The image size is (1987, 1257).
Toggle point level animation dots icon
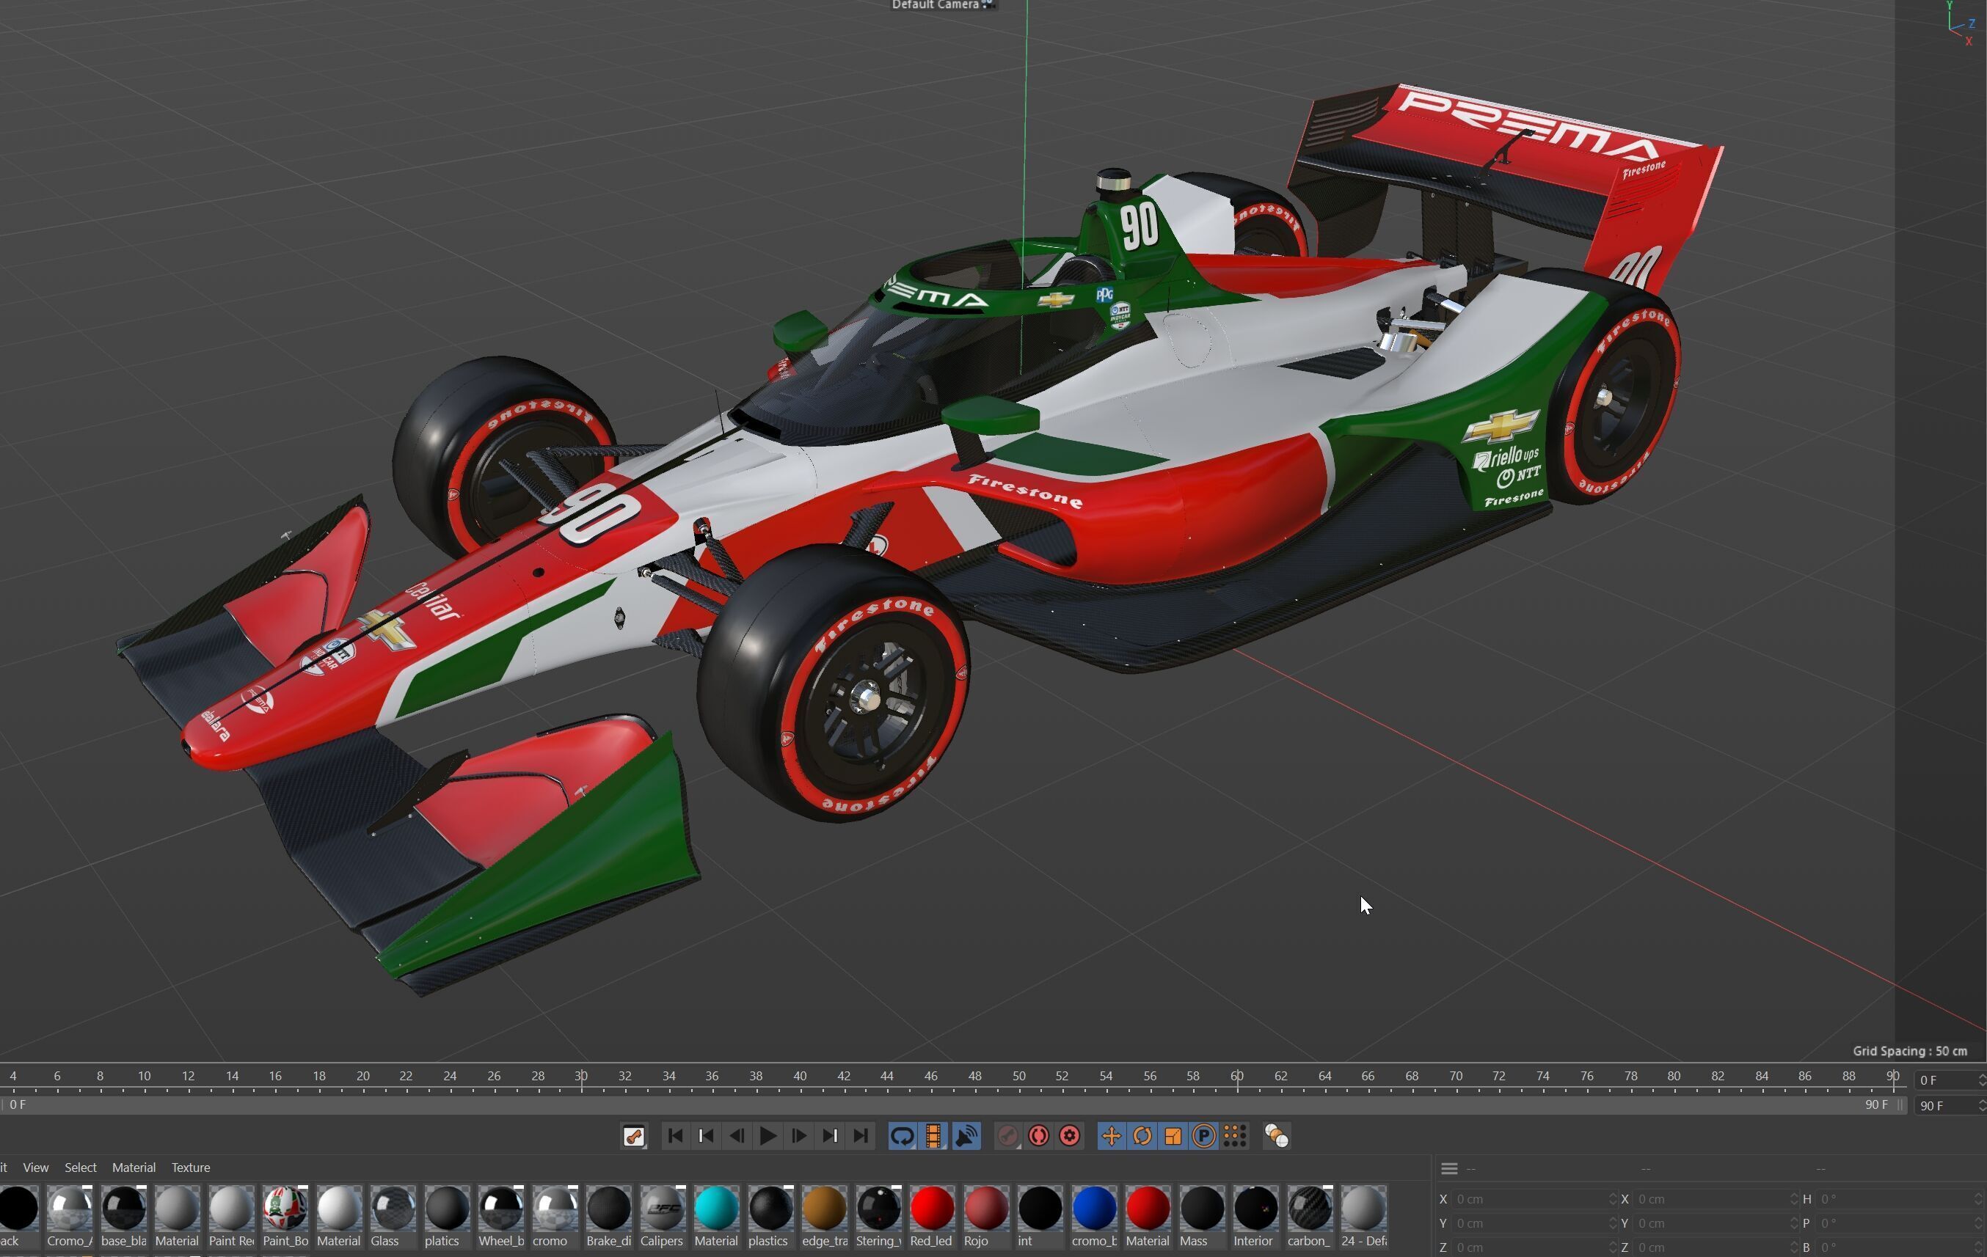pos(1234,1136)
